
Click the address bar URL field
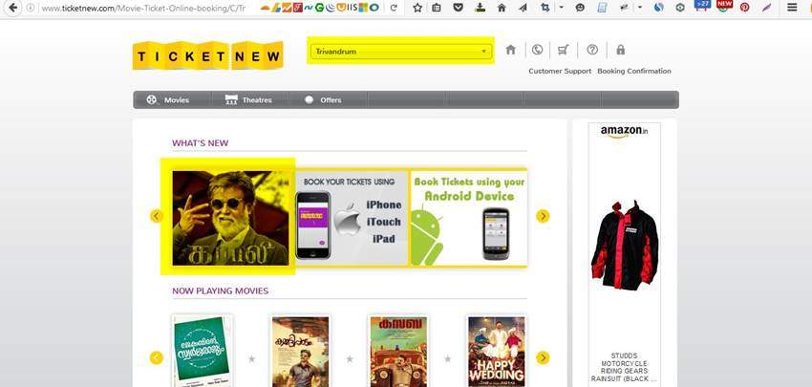[145, 8]
